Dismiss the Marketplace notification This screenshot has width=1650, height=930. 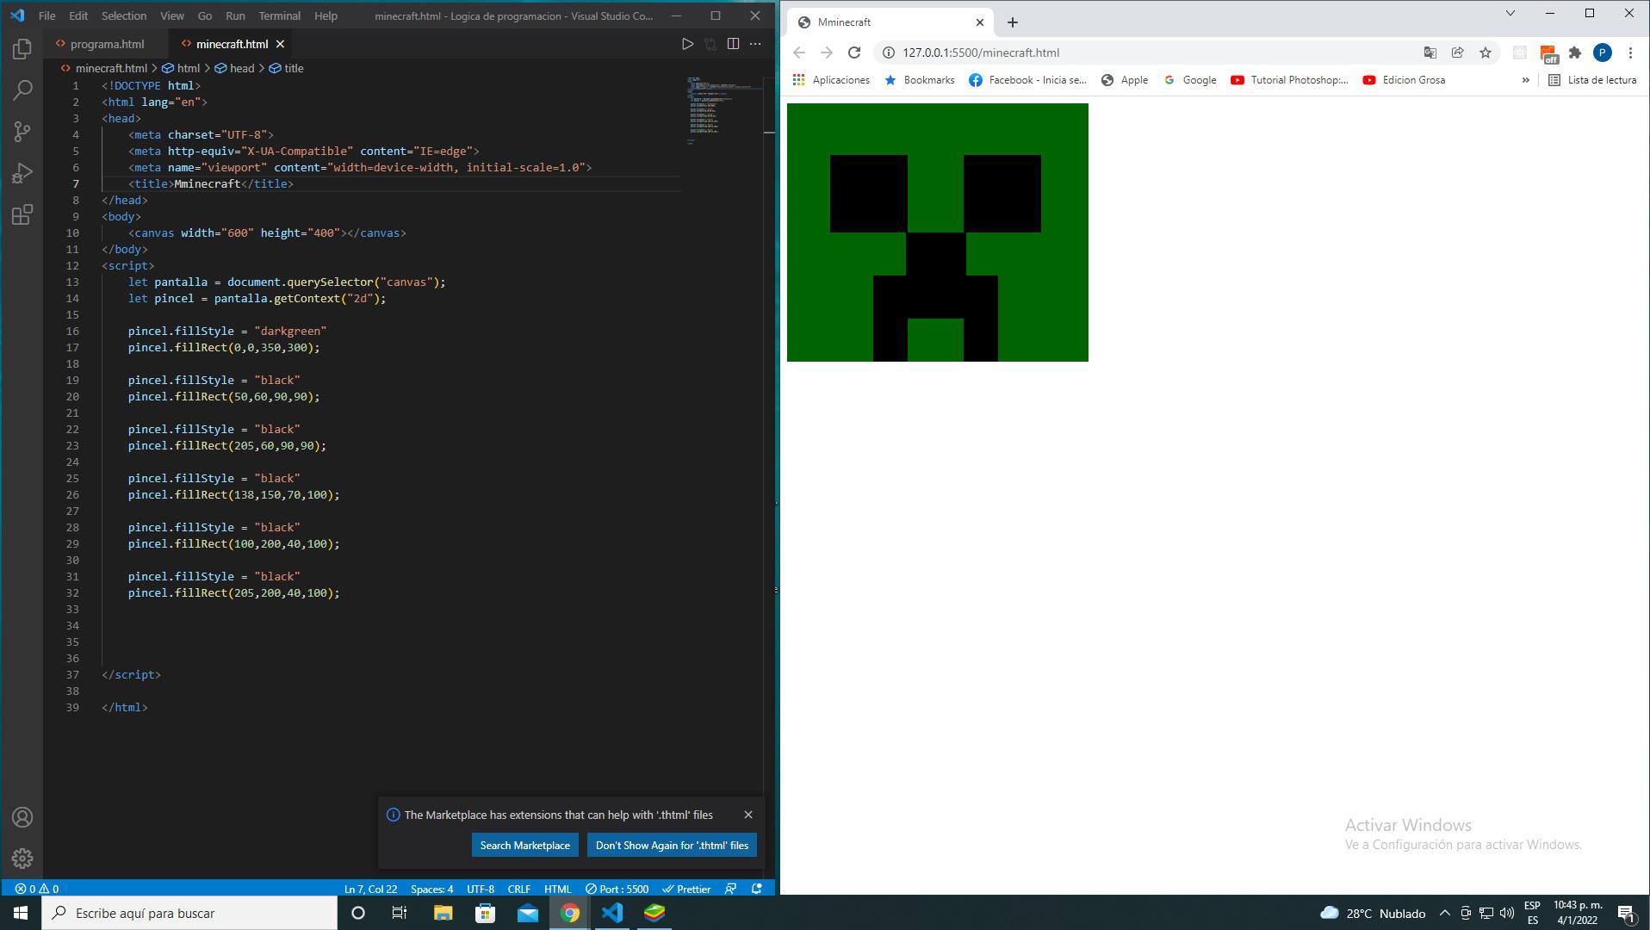tap(748, 815)
